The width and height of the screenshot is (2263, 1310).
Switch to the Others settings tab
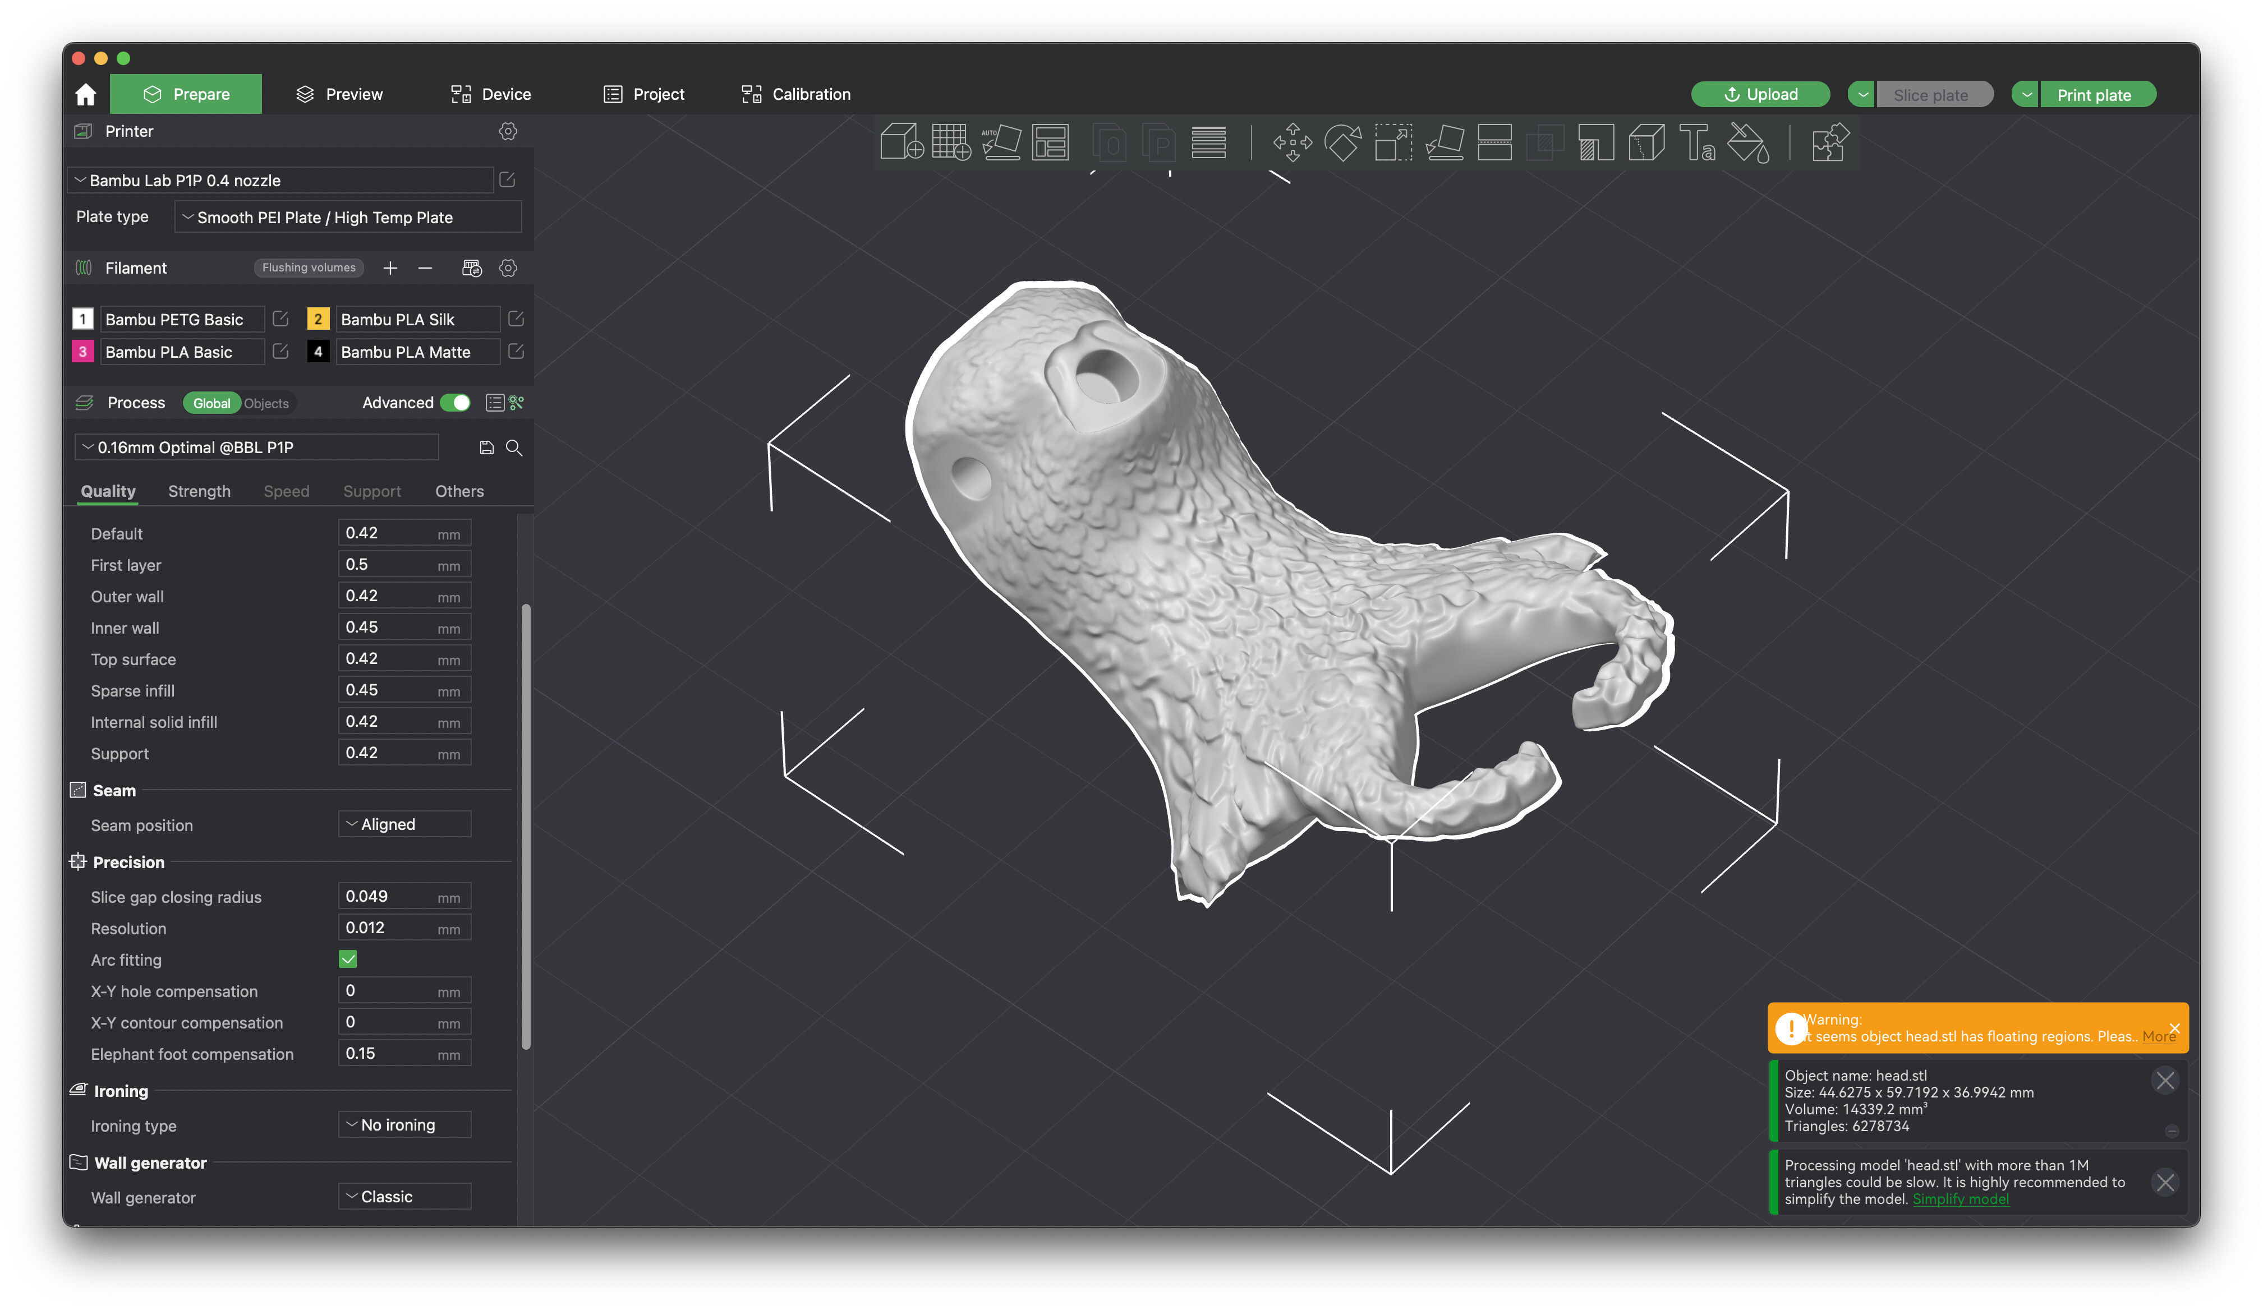pyautogui.click(x=460, y=491)
